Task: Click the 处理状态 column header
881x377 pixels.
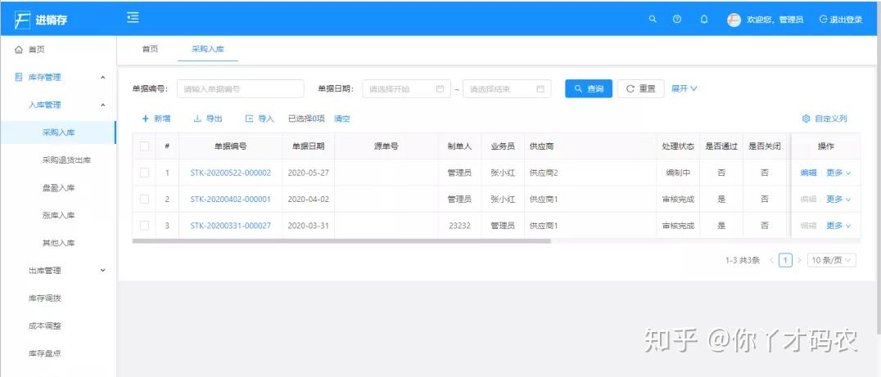Action: point(678,146)
